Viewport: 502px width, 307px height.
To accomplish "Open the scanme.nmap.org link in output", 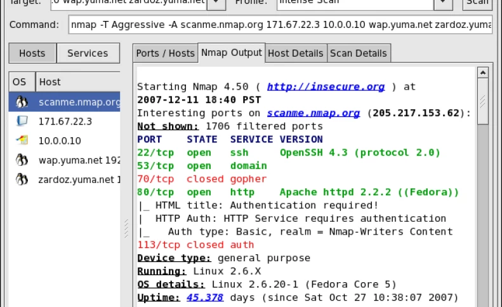I will [314, 113].
